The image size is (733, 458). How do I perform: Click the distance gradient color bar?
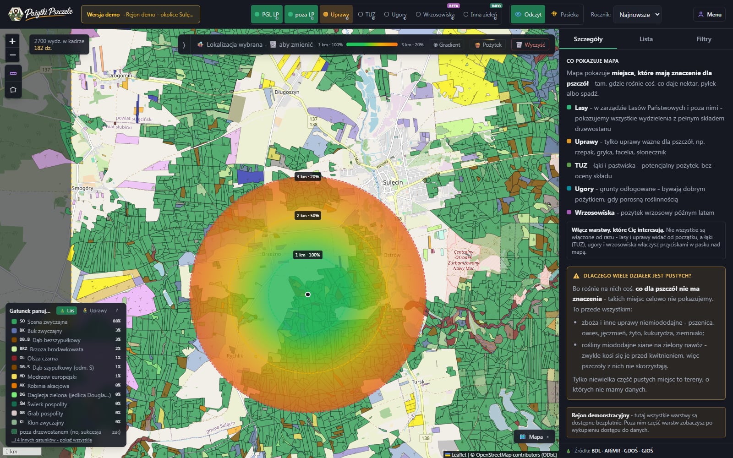[x=372, y=44]
